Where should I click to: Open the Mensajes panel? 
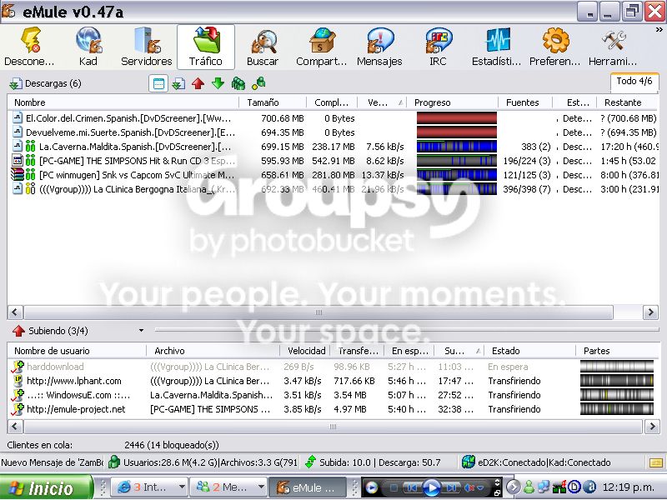(379, 47)
